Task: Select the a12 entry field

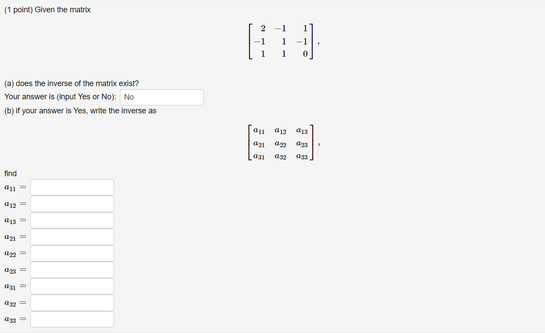Action: [x=72, y=203]
